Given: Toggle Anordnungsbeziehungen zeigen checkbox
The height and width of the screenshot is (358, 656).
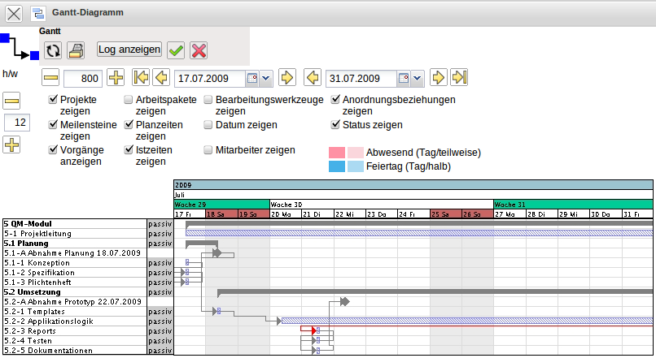Looking at the screenshot, I should [335, 100].
